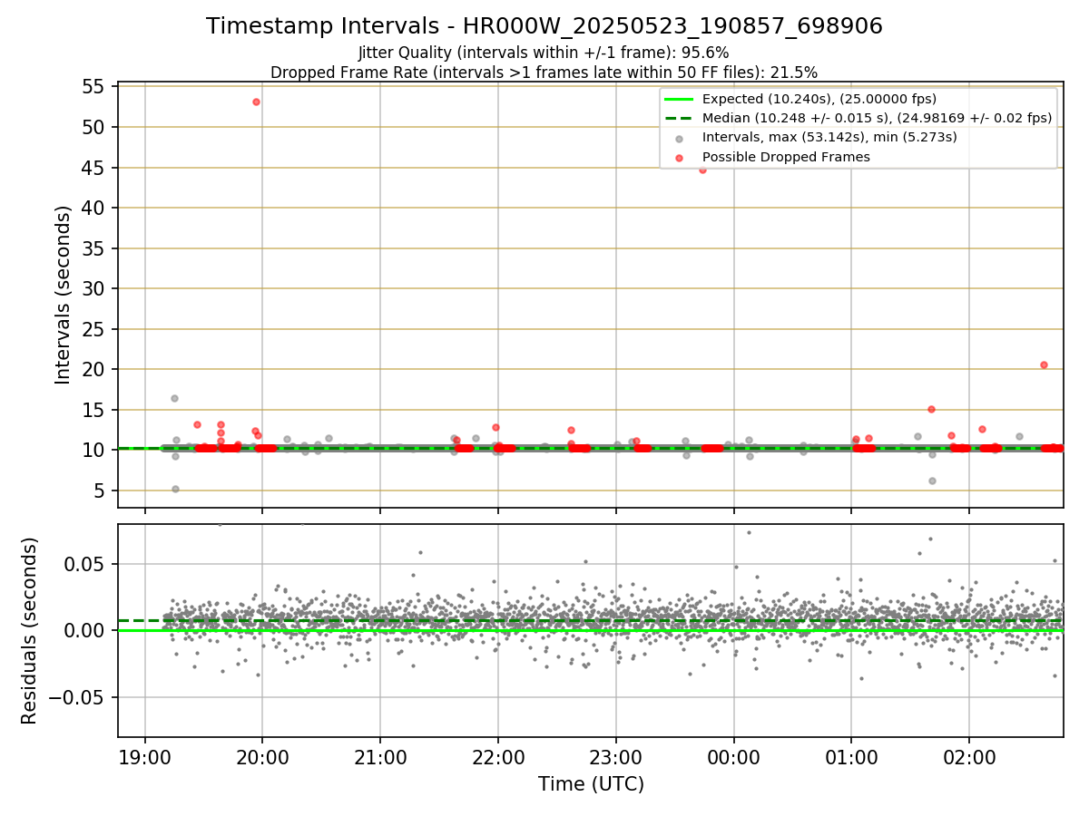Screen dimensions: 1089x816
Task: Click the Expected (10.240s) legend entry
Action: pos(819,99)
